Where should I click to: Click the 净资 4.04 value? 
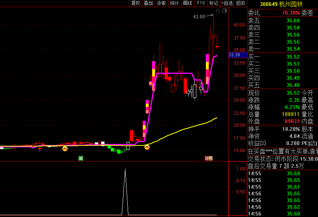[x=294, y=136]
